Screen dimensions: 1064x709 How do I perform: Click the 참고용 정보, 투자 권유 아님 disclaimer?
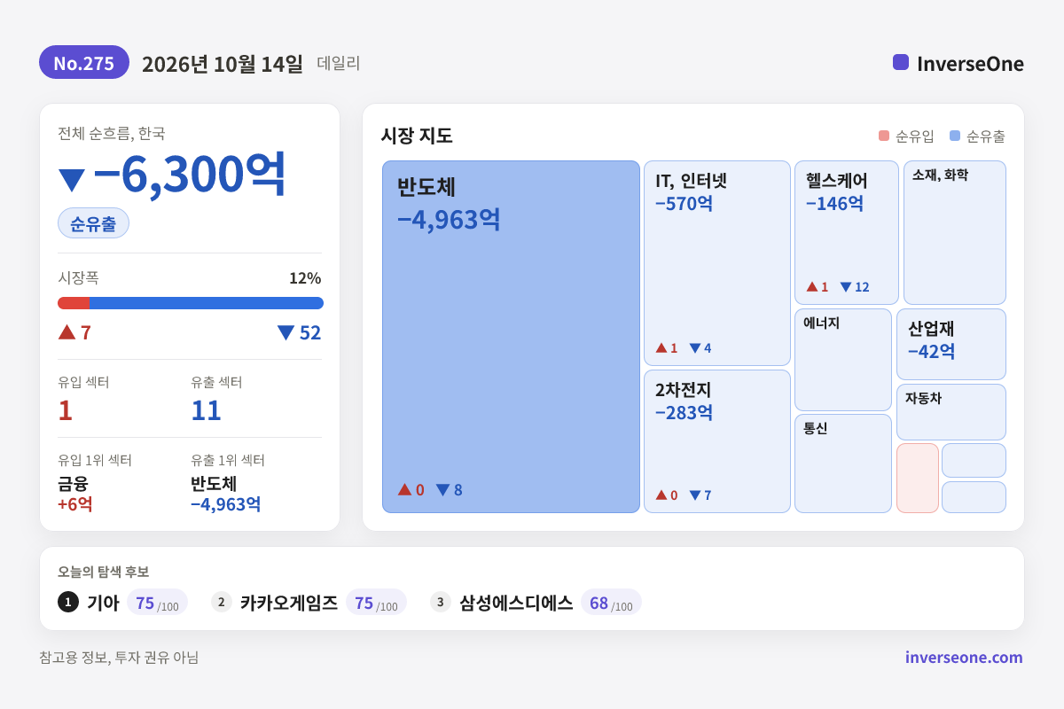(119, 658)
